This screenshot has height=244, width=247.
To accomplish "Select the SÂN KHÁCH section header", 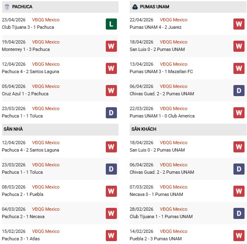I will point(144,129).
